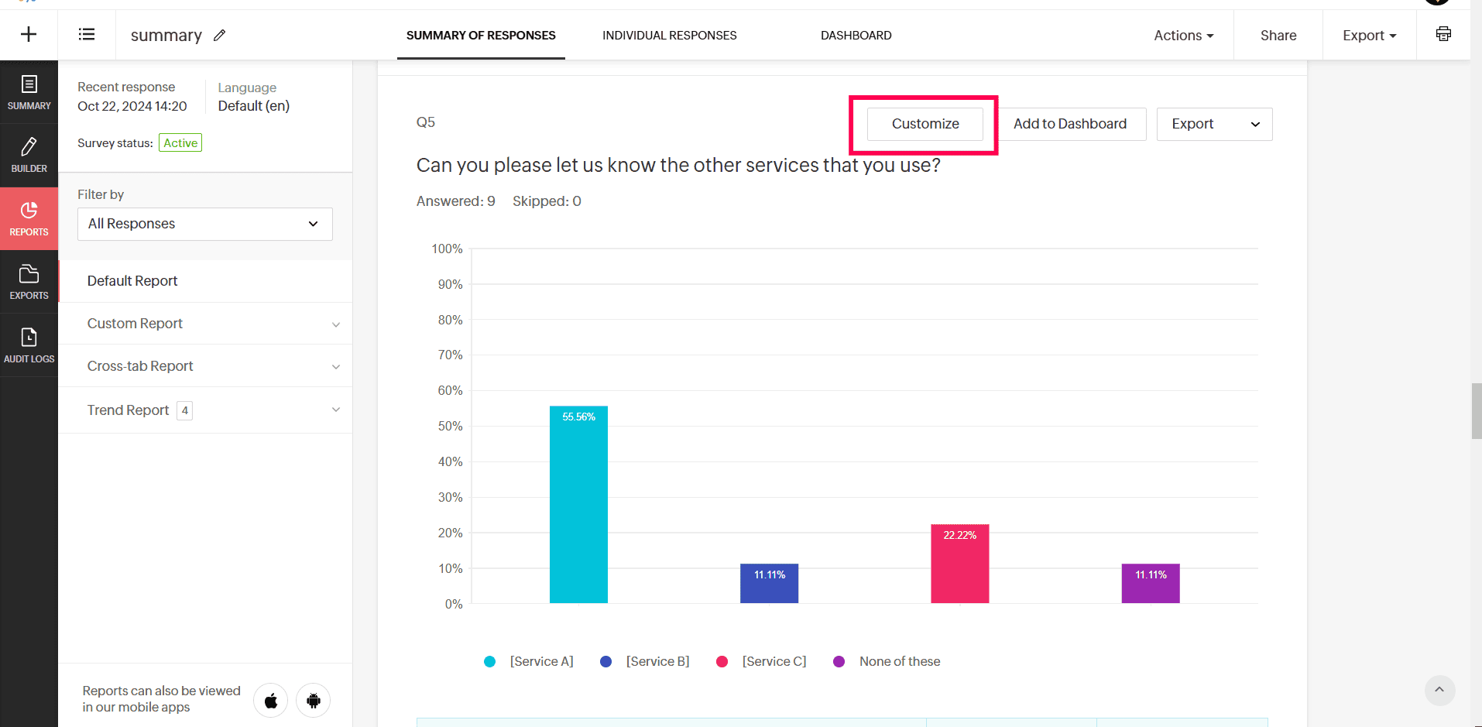Click the blue 11.11% bar

point(769,584)
